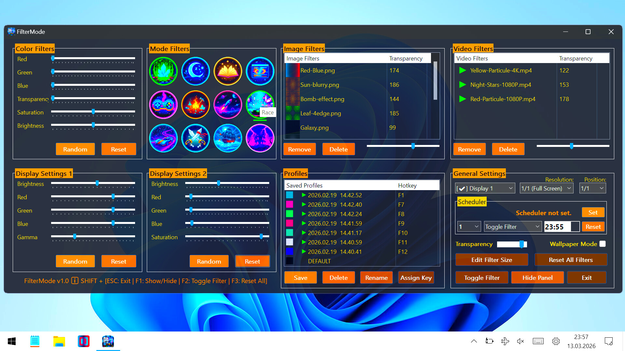The image size is (625, 351).
Task: Activate the glowing book mode filter
Action: (x=228, y=71)
